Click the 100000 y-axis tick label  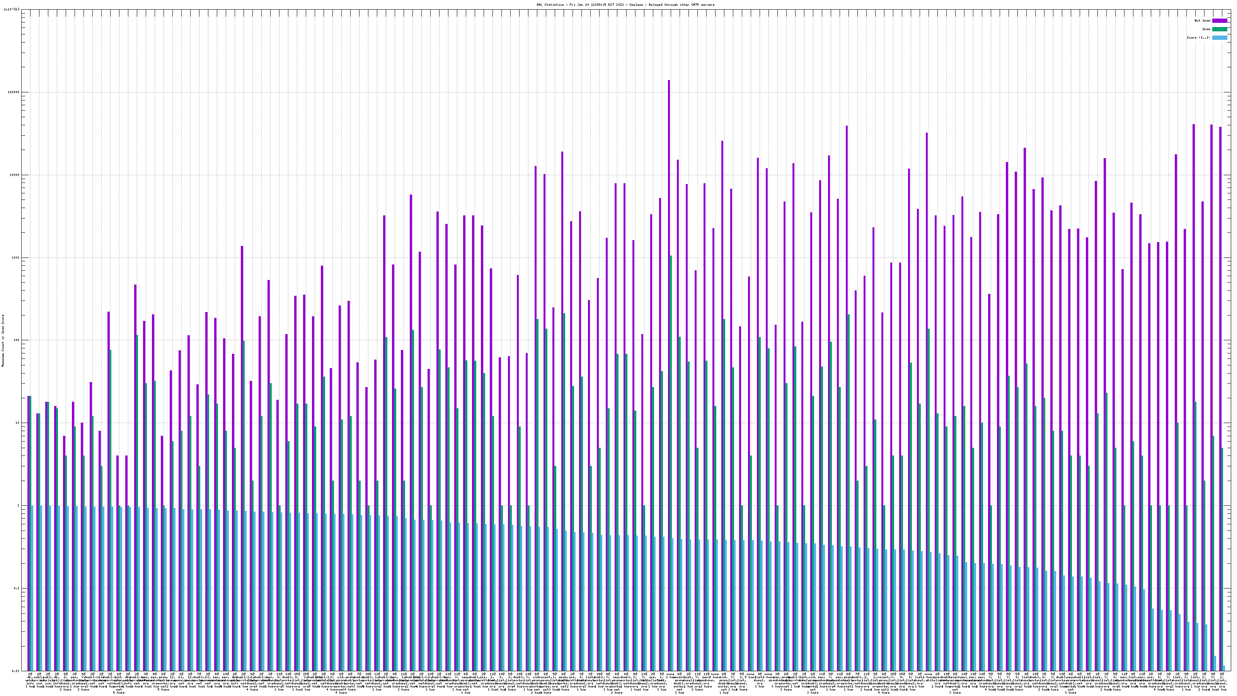14,92
